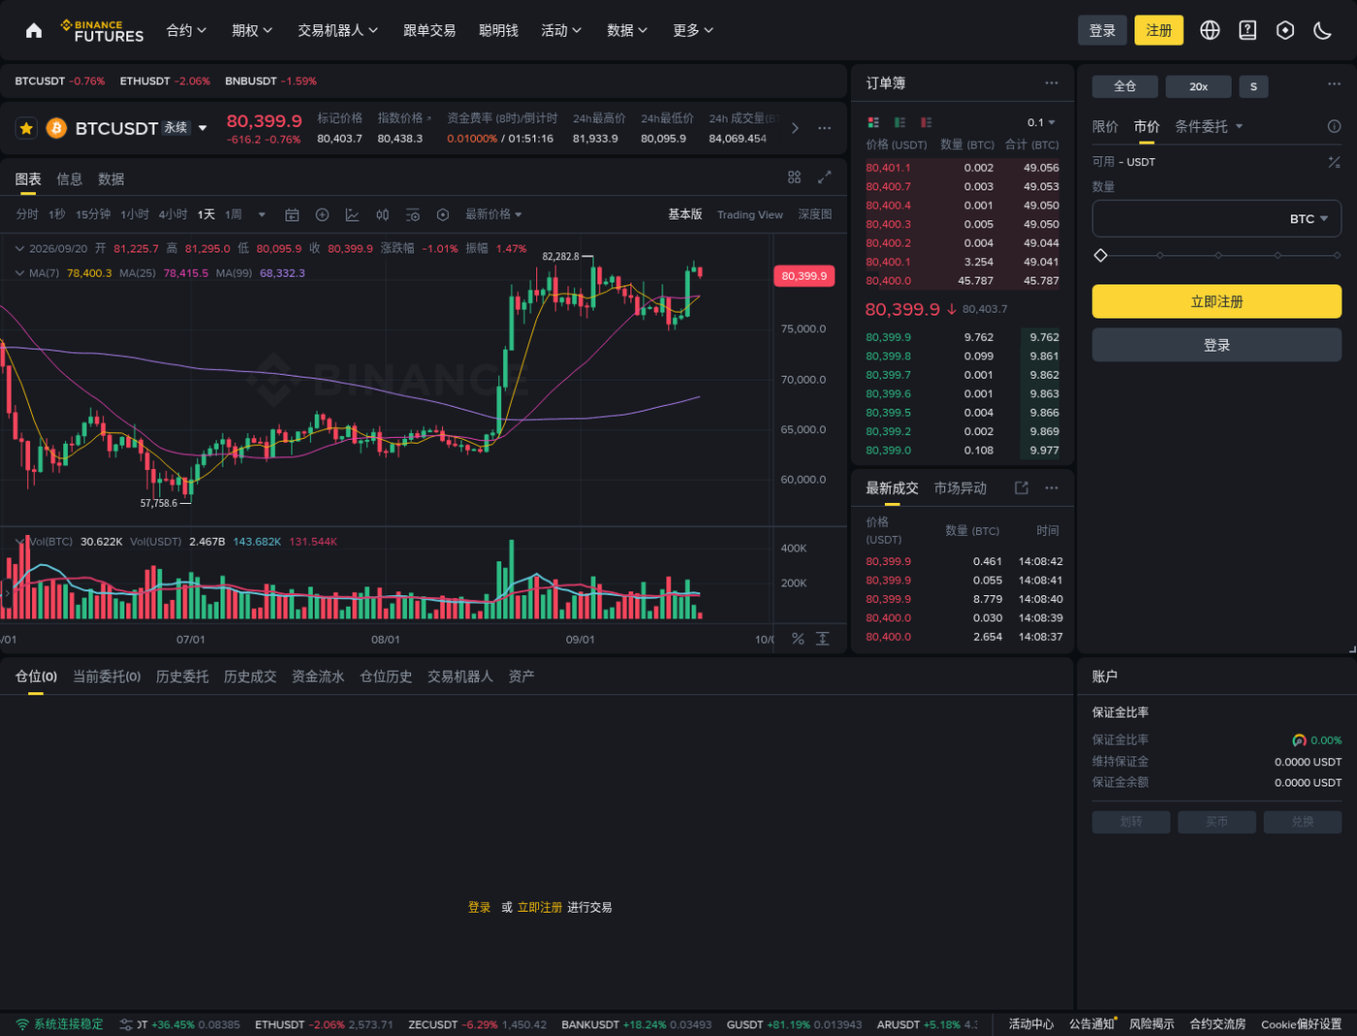Click the circled-plus icon in chart toolbar

coord(322,214)
